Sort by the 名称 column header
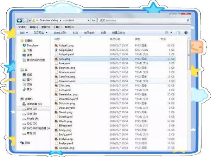The image size is (211, 157). click(57, 39)
